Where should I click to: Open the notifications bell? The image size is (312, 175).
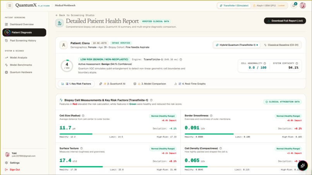pos(294,5)
